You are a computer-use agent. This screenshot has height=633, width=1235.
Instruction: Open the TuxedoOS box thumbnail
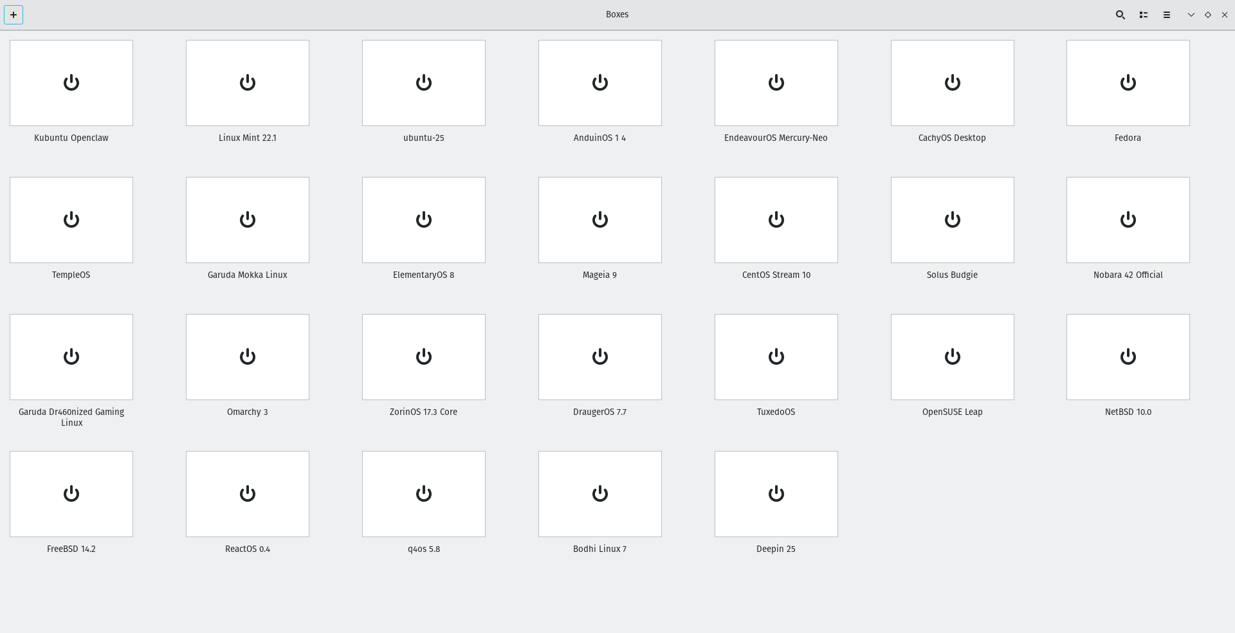(x=776, y=357)
